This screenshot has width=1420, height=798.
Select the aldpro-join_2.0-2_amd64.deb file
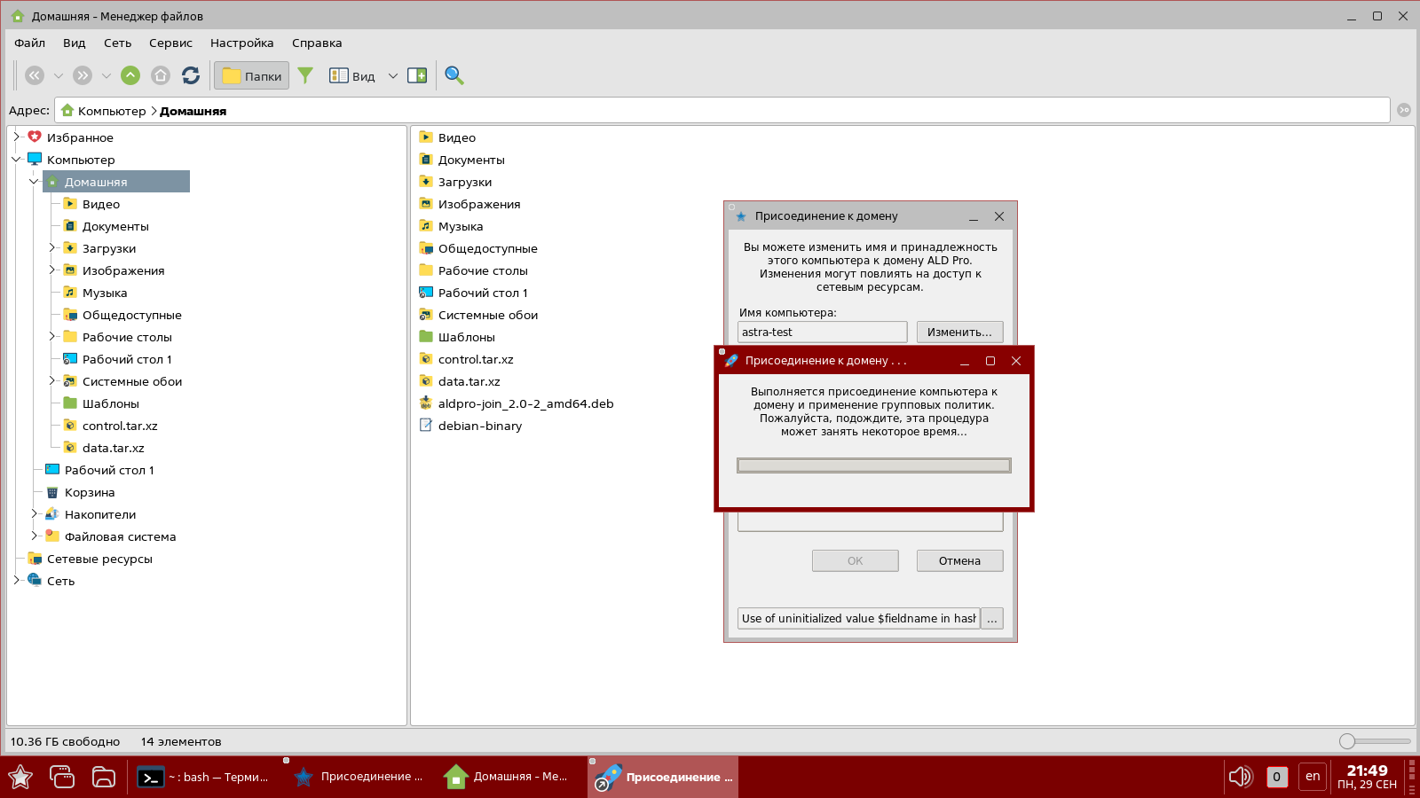coord(525,403)
